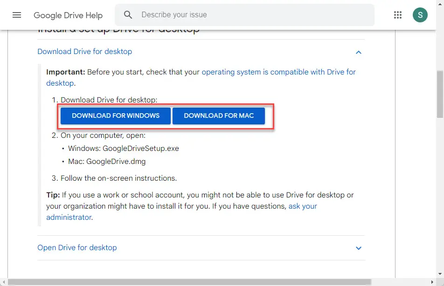Click Open Drive for desktop heading

click(77, 247)
